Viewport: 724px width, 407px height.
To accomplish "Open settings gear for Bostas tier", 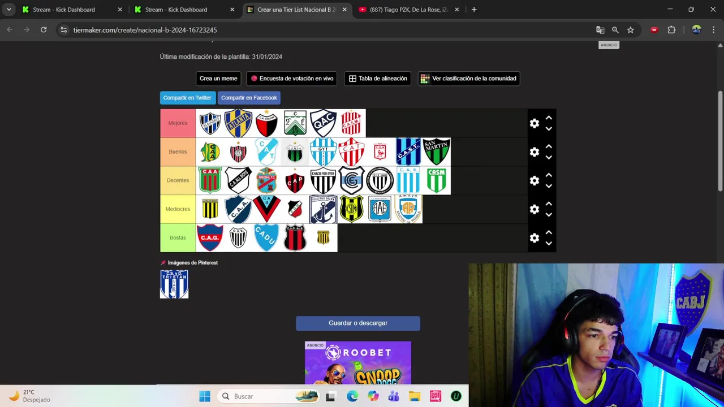I will click(535, 238).
